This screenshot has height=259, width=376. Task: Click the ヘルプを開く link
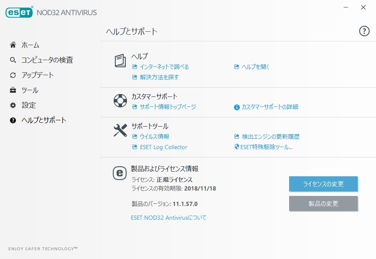[x=256, y=67]
